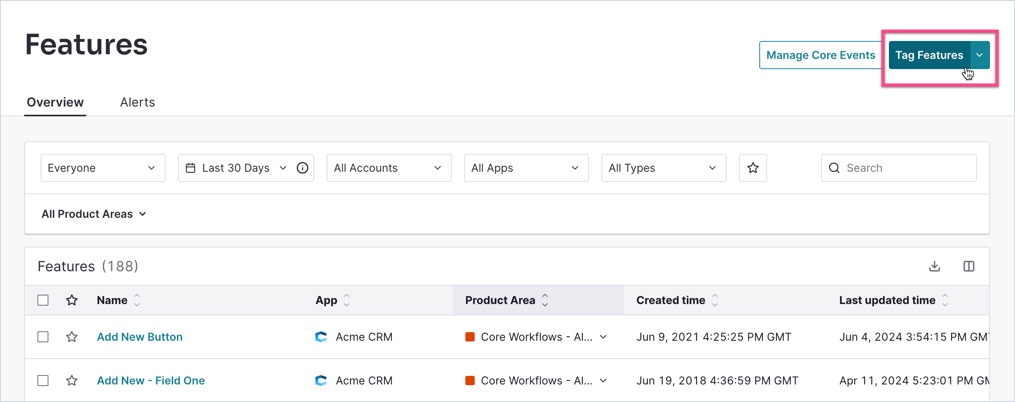Click the search magnifier icon
Screen dimensions: 1015x402
pos(834,167)
